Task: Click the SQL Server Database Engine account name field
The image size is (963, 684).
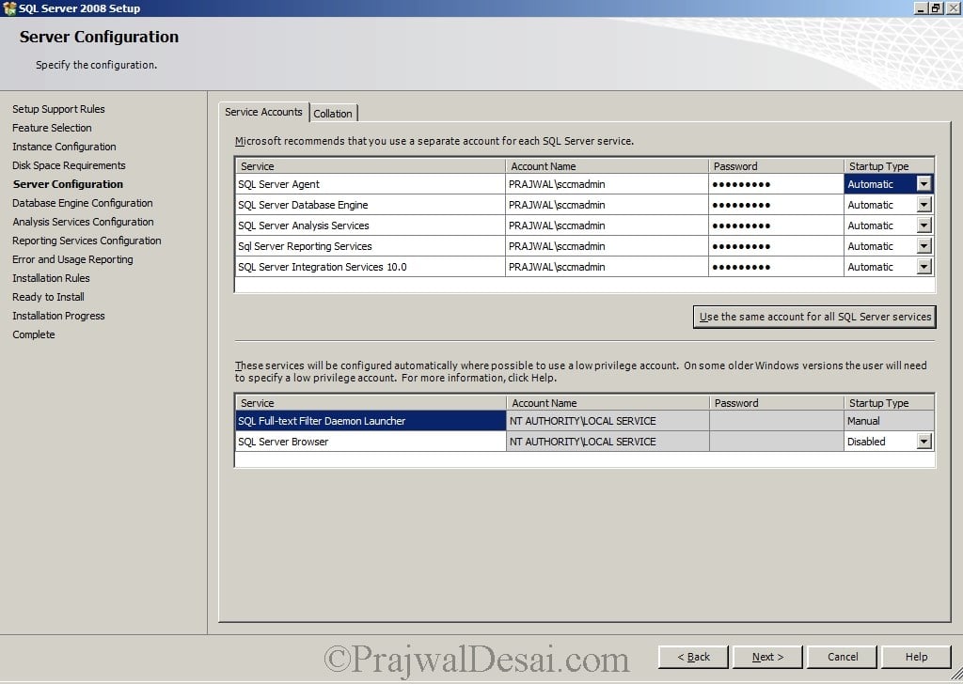Action: click(607, 205)
